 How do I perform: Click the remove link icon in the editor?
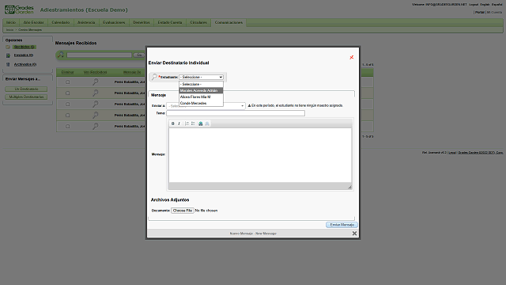click(x=207, y=123)
